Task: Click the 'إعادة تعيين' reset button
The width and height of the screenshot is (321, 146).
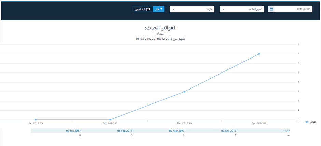Action: (142, 9)
